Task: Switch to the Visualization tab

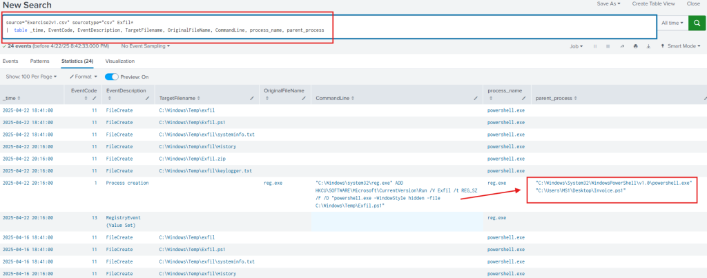Action: pos(119,61)
